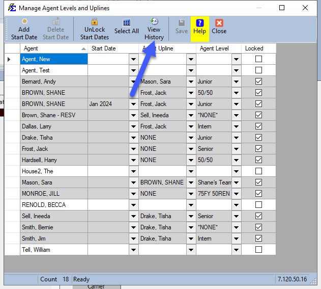Select the RENOLD, BECCA agent cell
This screenshot has width=321, height=289.
point(54,205)
